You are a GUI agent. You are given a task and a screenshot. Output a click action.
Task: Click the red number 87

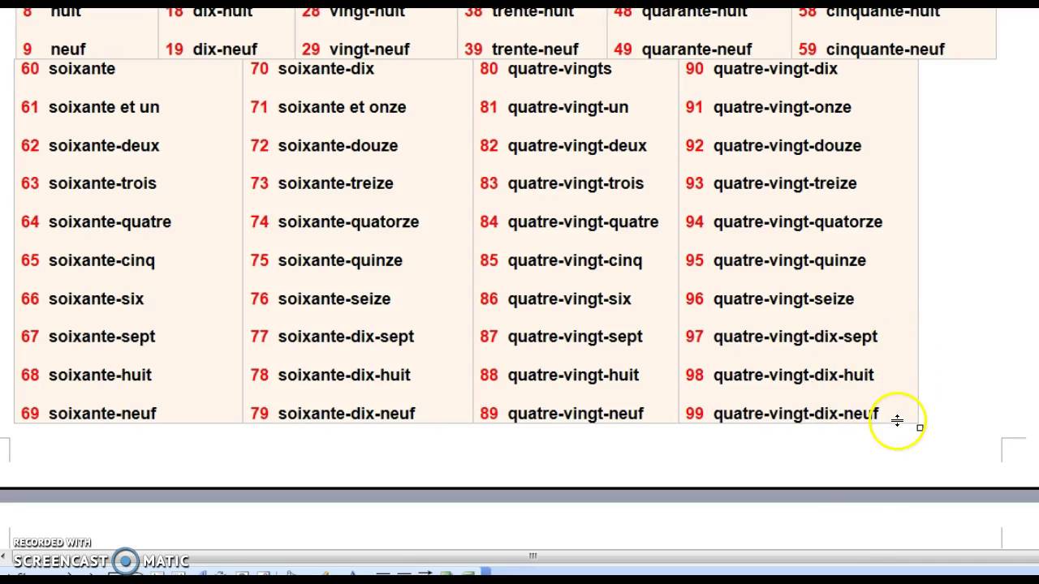pos(489,337)
